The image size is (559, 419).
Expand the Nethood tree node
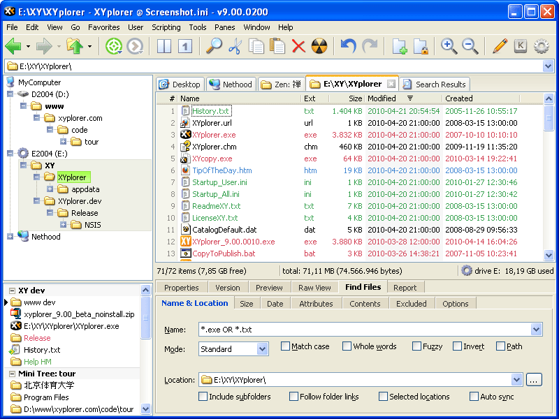(10, 237)
